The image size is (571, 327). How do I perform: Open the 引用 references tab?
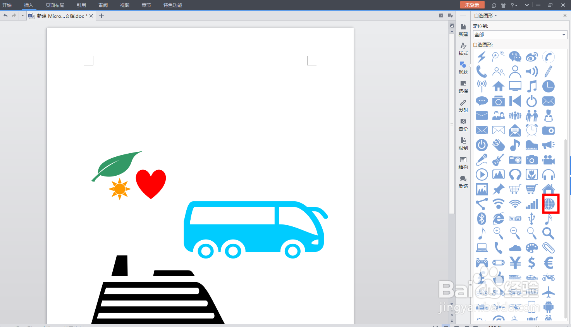click(81, 5)
